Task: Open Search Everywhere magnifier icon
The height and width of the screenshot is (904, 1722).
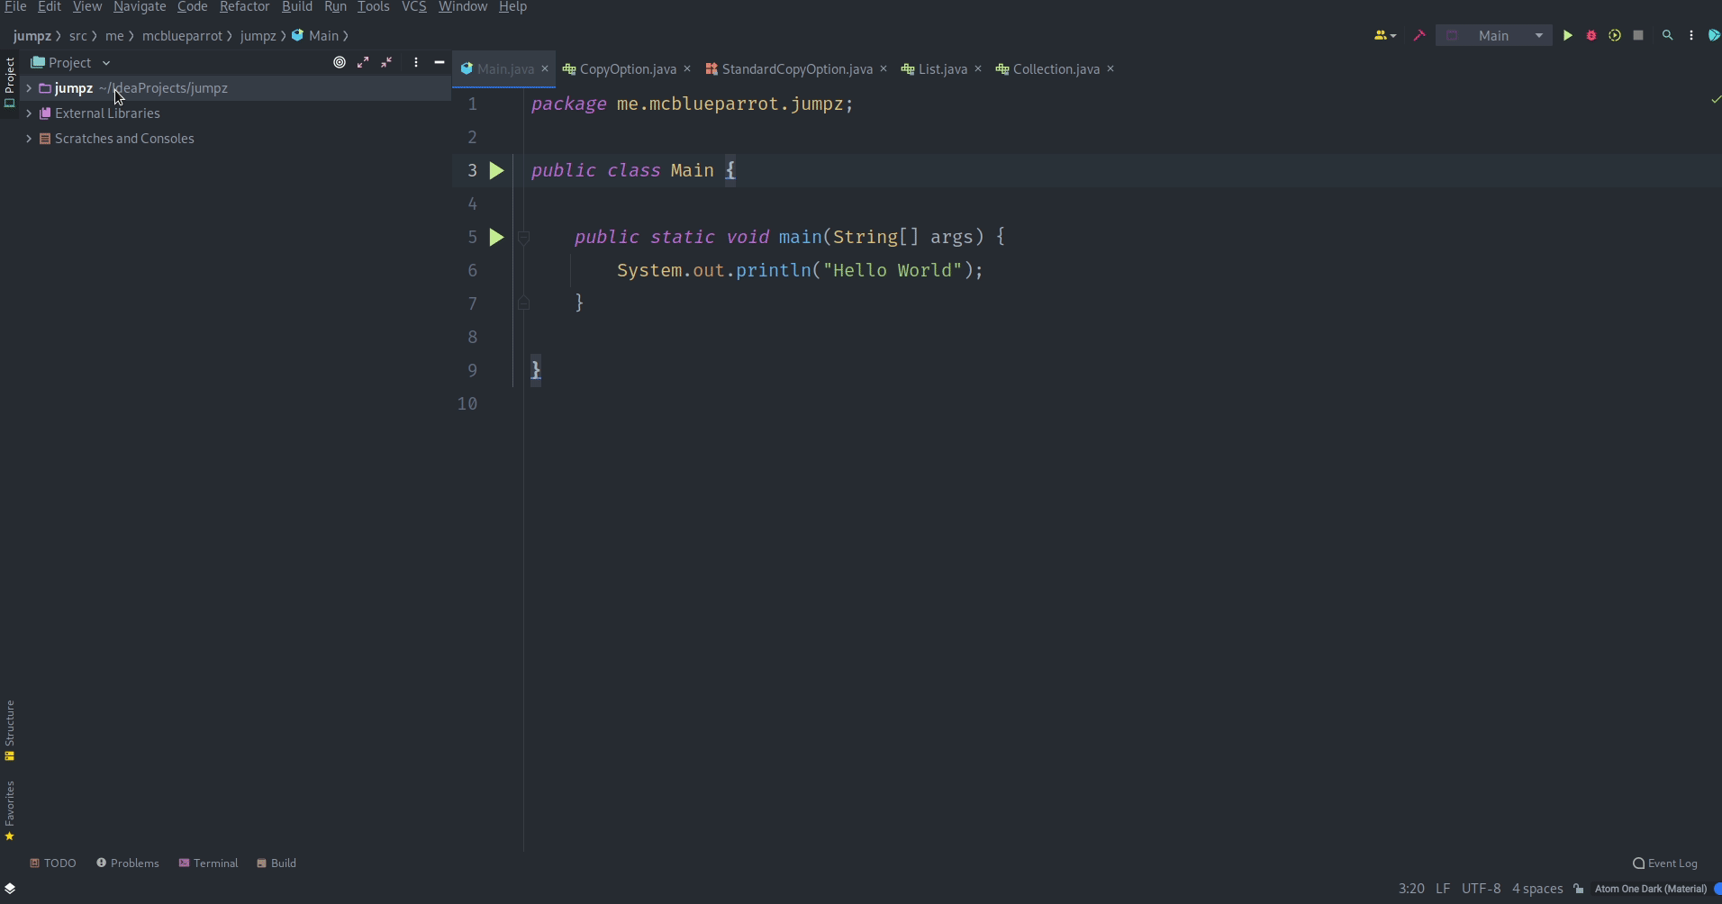Action: click(1667, 36)
